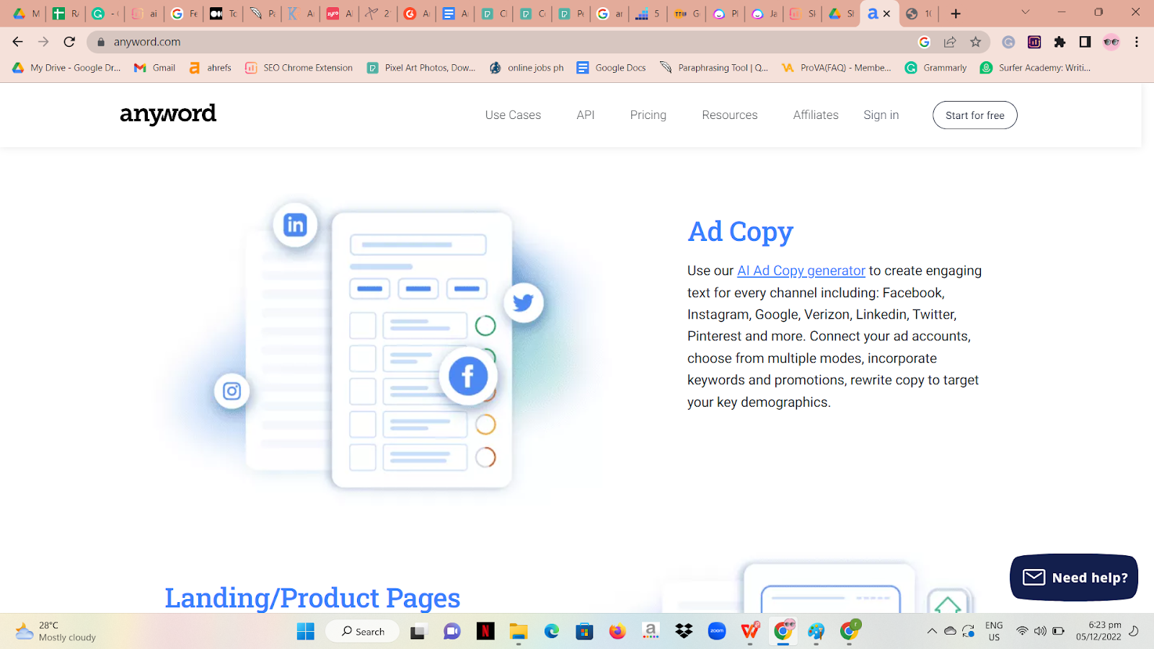The height and width of the screenshot is (649, 1154).
Task: Click the Ad Copy heading
Action: tap(741, 231)
